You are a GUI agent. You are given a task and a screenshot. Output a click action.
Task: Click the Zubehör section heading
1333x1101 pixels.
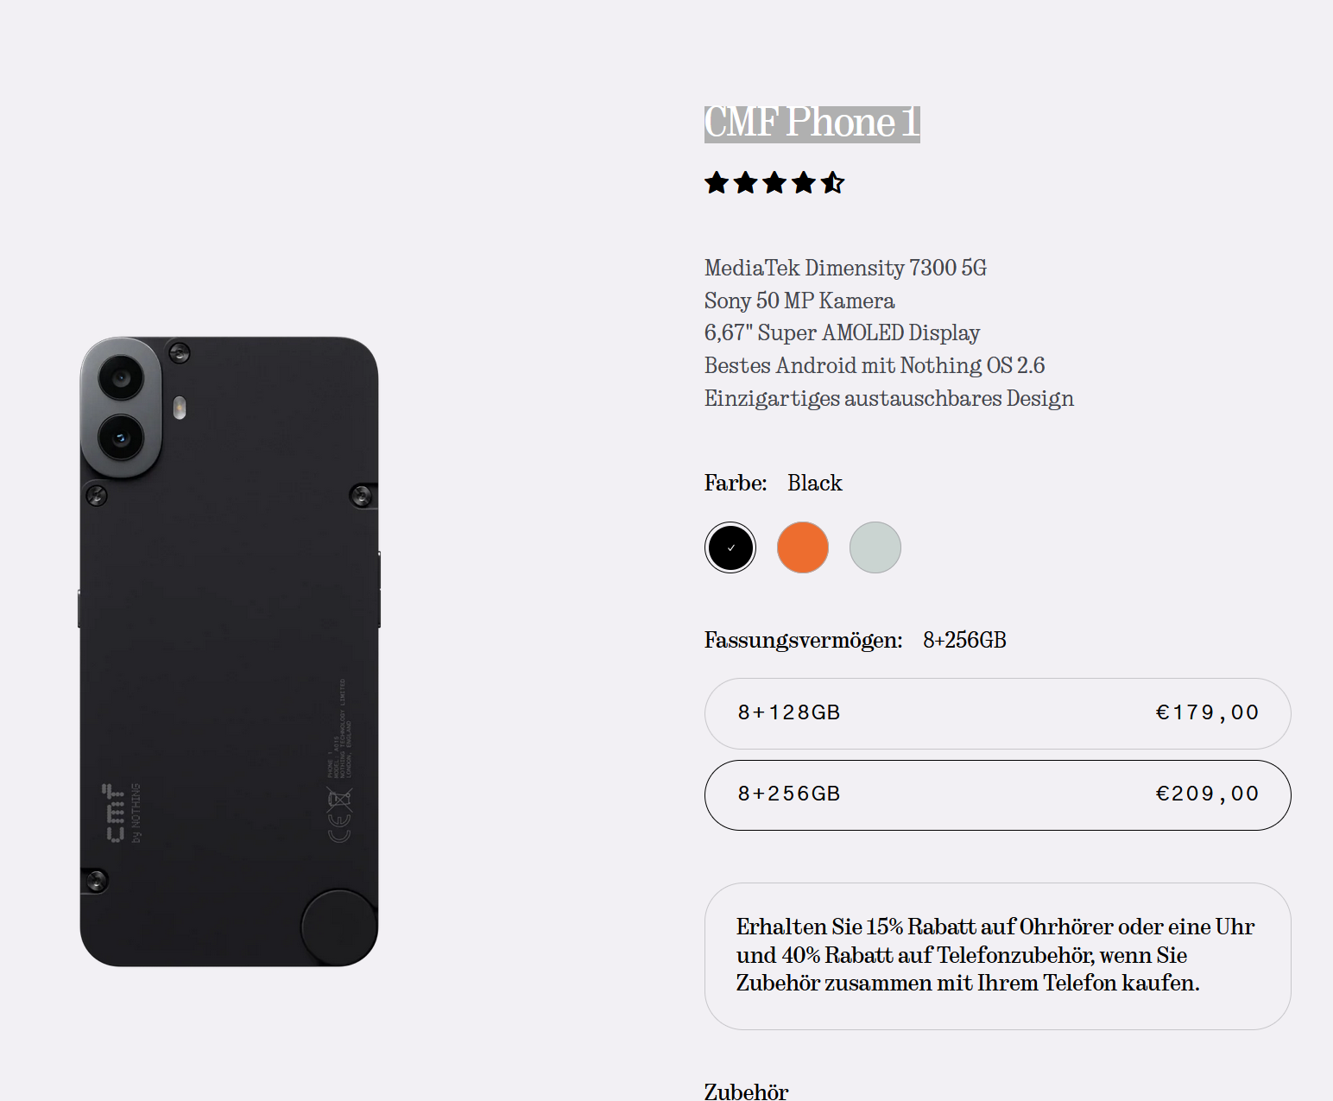747,1092
